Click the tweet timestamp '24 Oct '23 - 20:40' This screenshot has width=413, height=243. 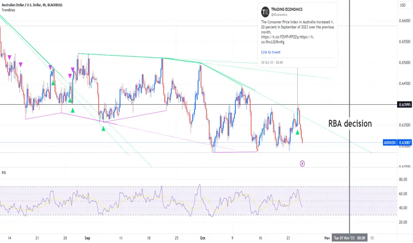tap(272, 62)
